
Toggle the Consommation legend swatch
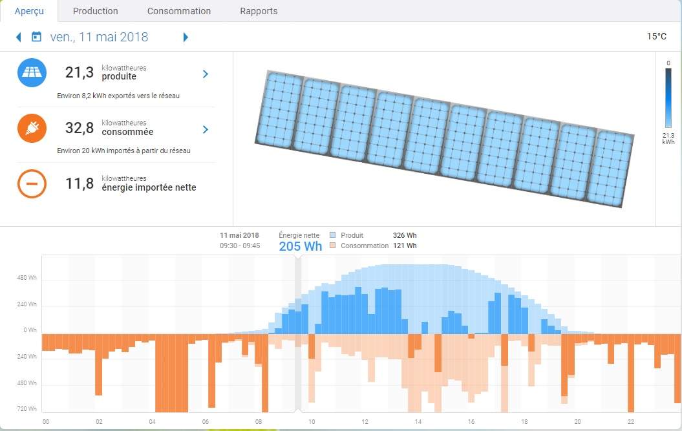[333, 246]
